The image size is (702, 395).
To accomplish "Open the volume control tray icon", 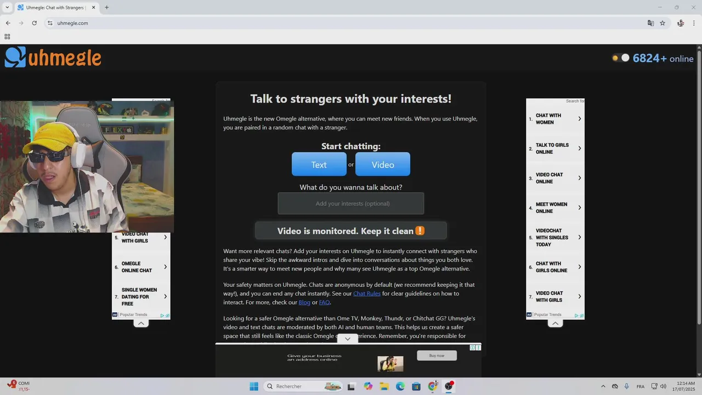I will coord(663,386).
